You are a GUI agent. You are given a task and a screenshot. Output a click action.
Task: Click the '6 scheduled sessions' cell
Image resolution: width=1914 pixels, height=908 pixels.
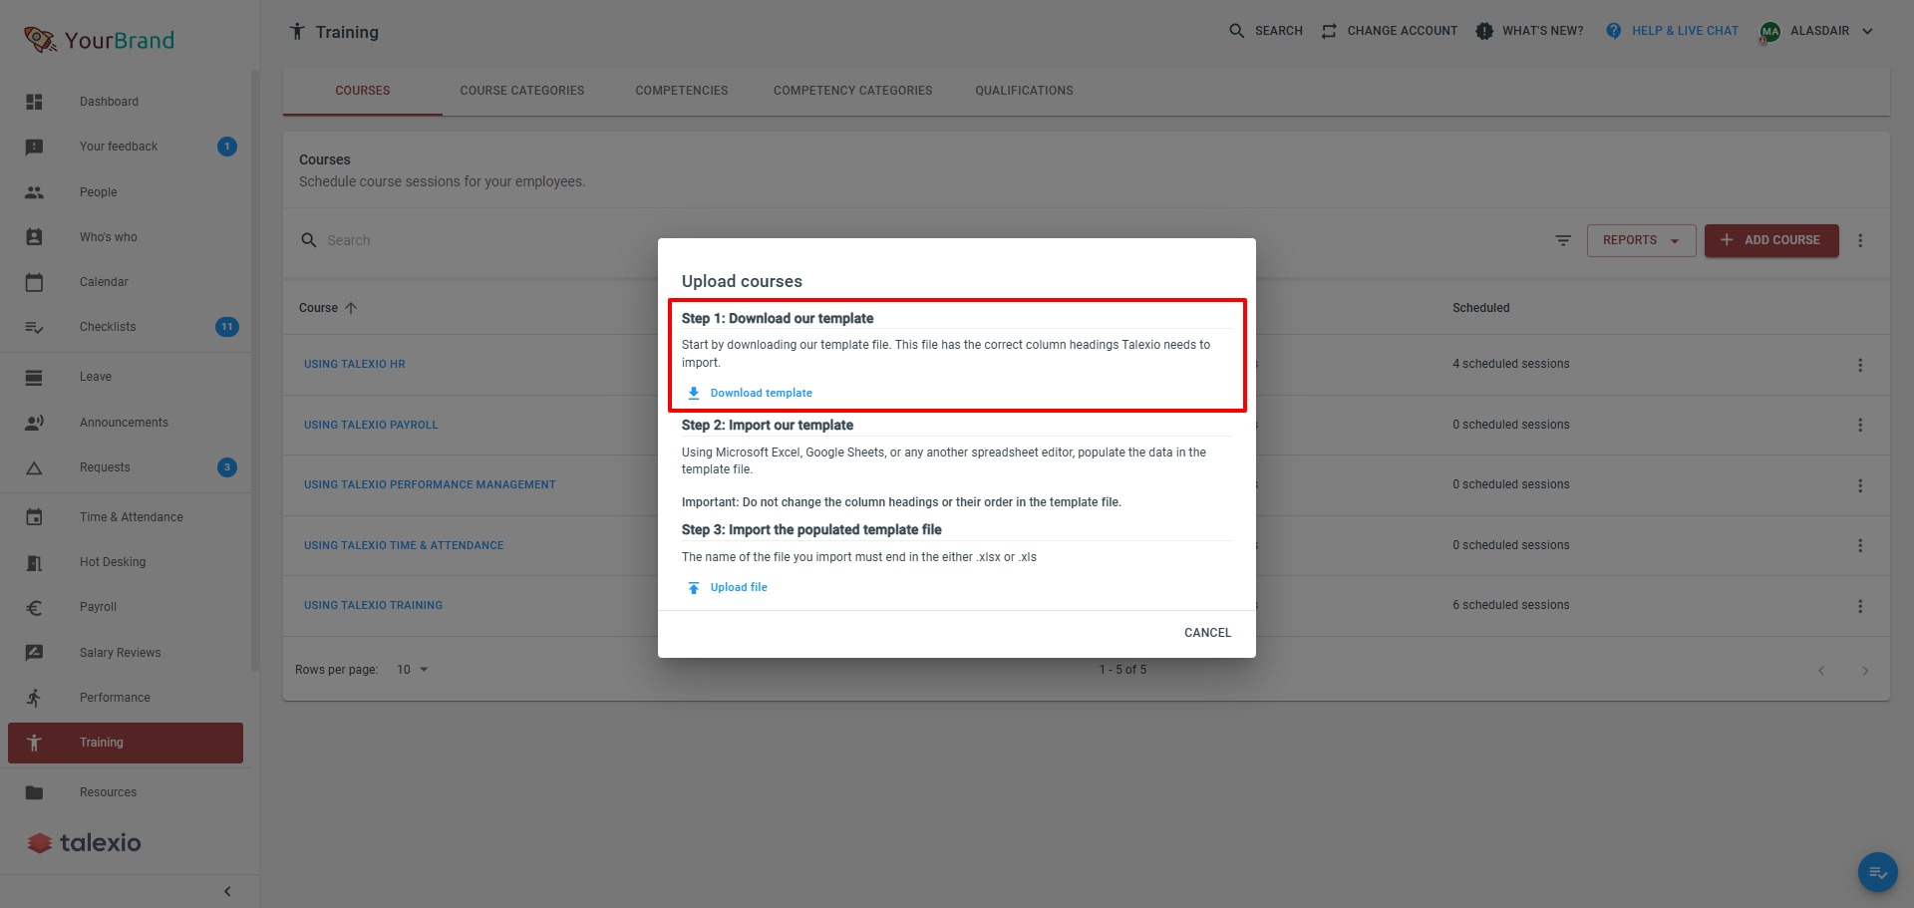pos(1511,605)
